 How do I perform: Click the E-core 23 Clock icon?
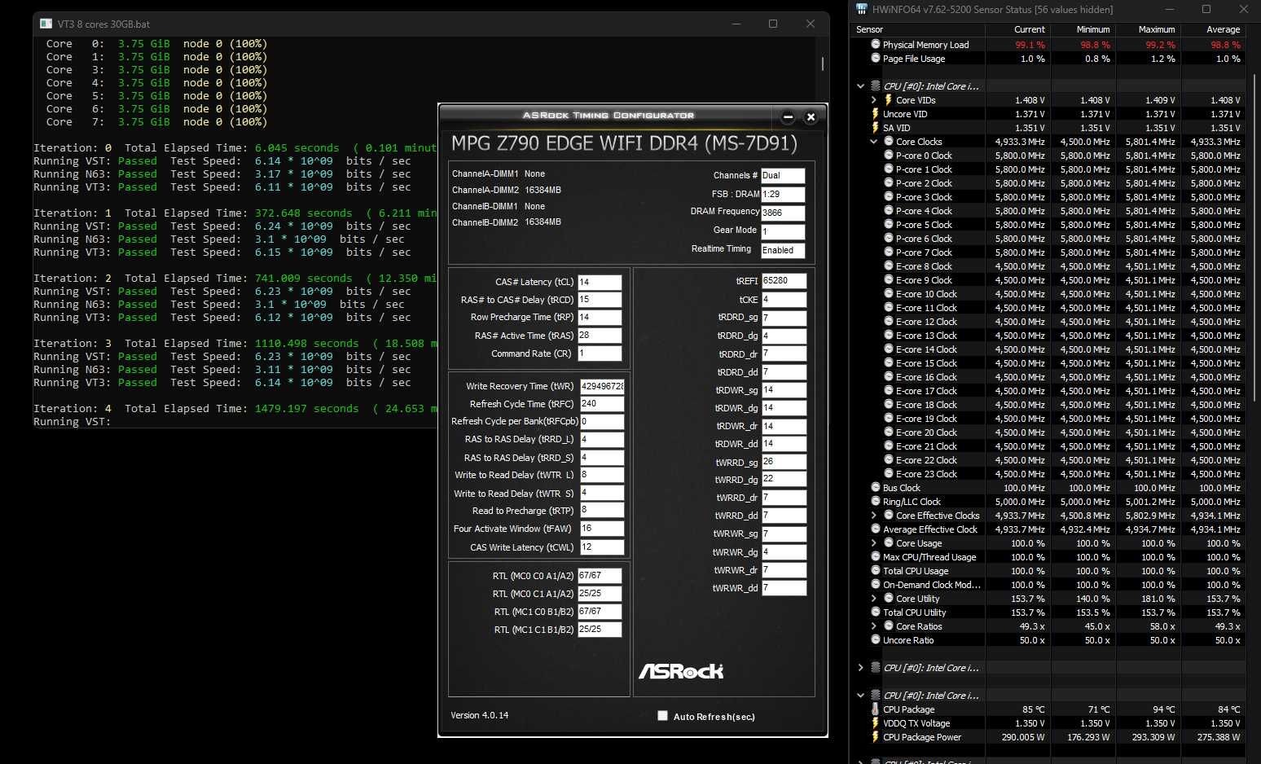click(889, 473)
